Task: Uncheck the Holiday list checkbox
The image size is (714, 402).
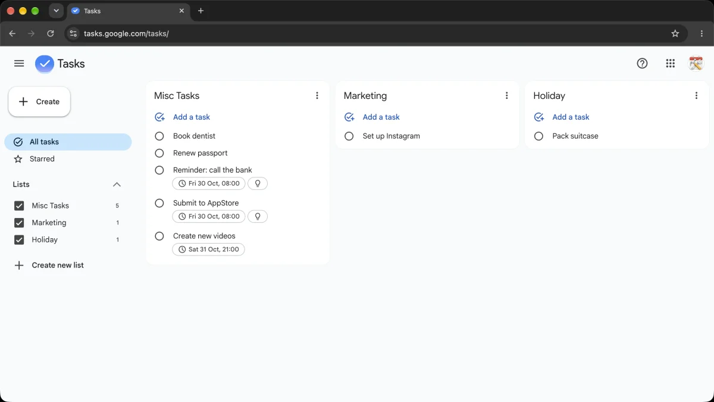Action: click(19, 240)
